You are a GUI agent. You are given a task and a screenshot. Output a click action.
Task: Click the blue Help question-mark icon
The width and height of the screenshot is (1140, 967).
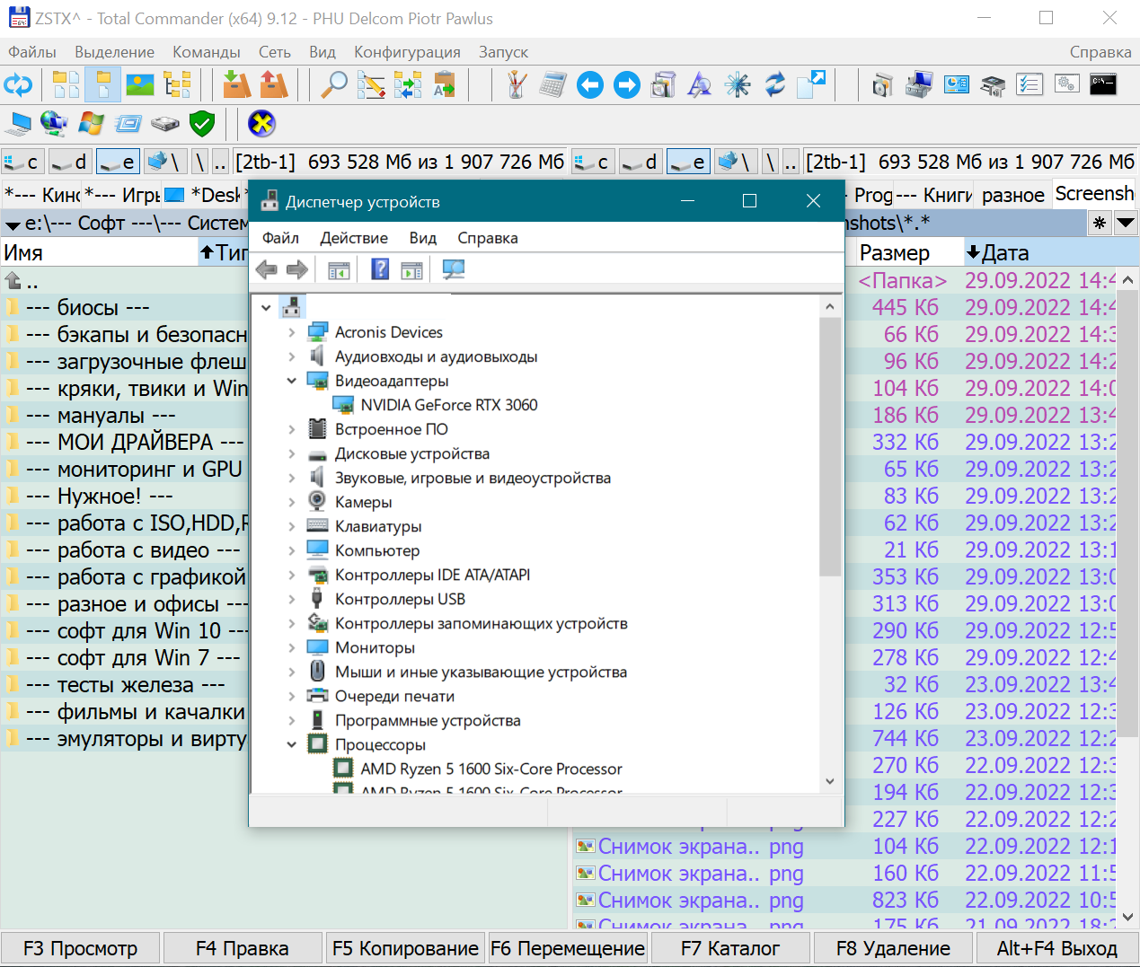point(380,269)
